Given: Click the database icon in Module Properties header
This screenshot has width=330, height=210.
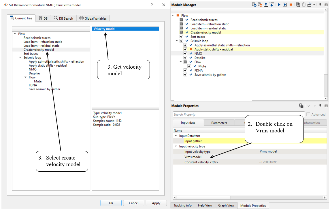Looking at the screenshot, I should tap(301, 106).
